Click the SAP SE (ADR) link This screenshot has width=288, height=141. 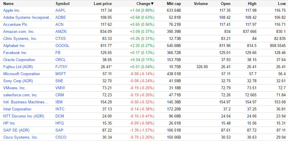[x=16, y=130]
